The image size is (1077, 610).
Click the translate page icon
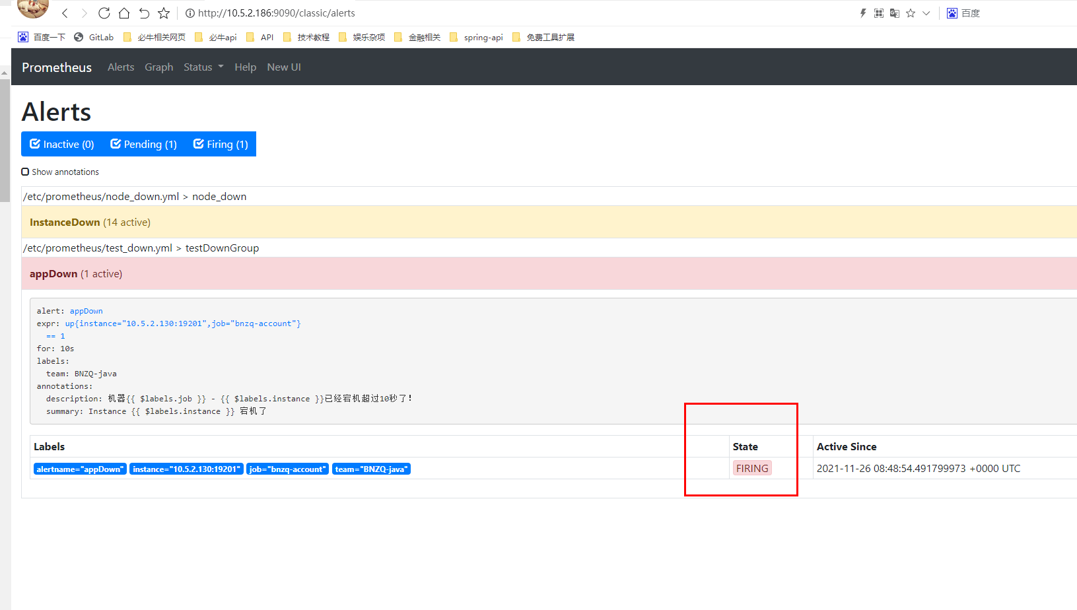pos(895,13)
